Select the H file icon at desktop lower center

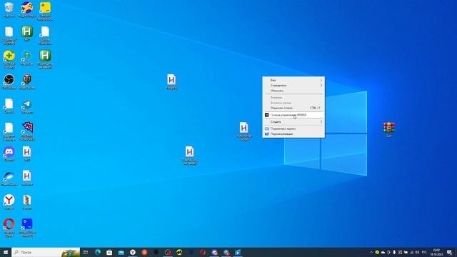coord(189,156)
